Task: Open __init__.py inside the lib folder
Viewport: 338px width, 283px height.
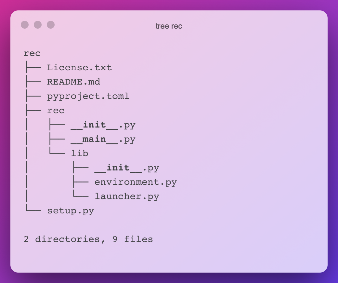Action: (x=127, y=168)
